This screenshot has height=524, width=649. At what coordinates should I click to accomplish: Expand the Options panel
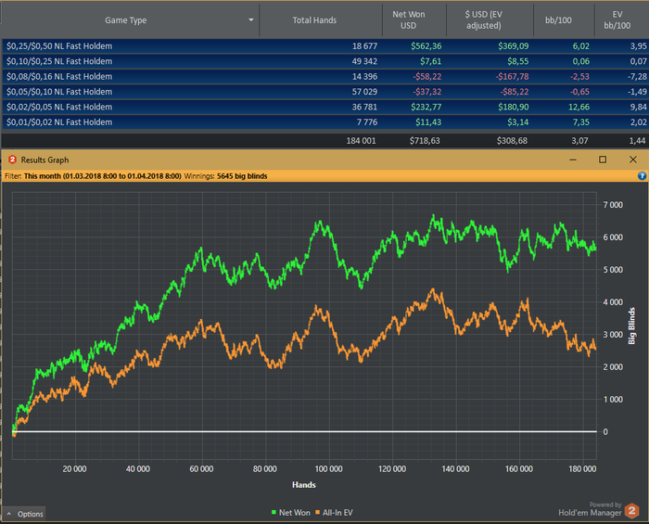coord(24,514)
